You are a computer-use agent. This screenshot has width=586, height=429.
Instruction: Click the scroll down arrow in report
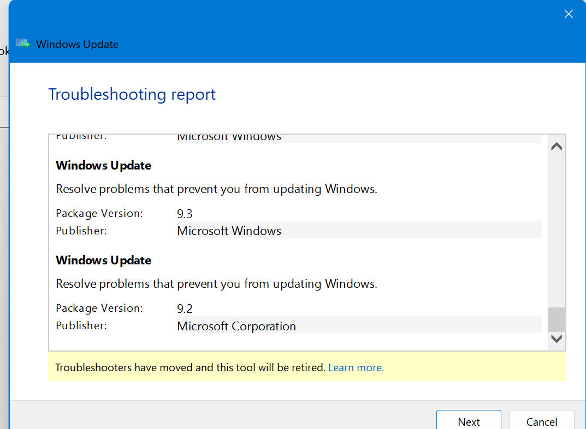point(557,339)
